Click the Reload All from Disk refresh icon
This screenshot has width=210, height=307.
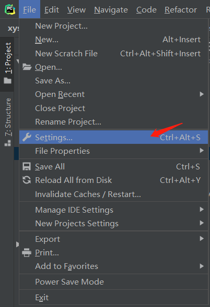(x=27, y=180)
